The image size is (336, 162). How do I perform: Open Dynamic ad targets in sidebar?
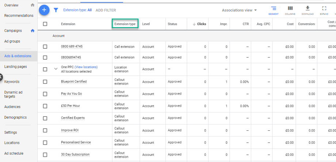click(13, 94)
